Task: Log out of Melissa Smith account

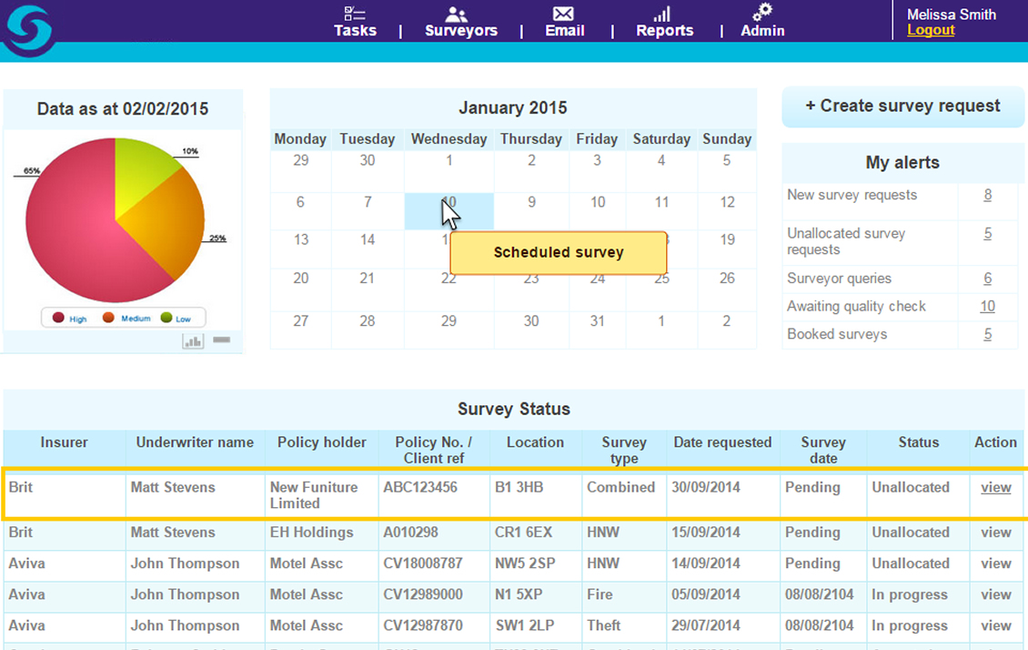Action: [x=931, y=30]
